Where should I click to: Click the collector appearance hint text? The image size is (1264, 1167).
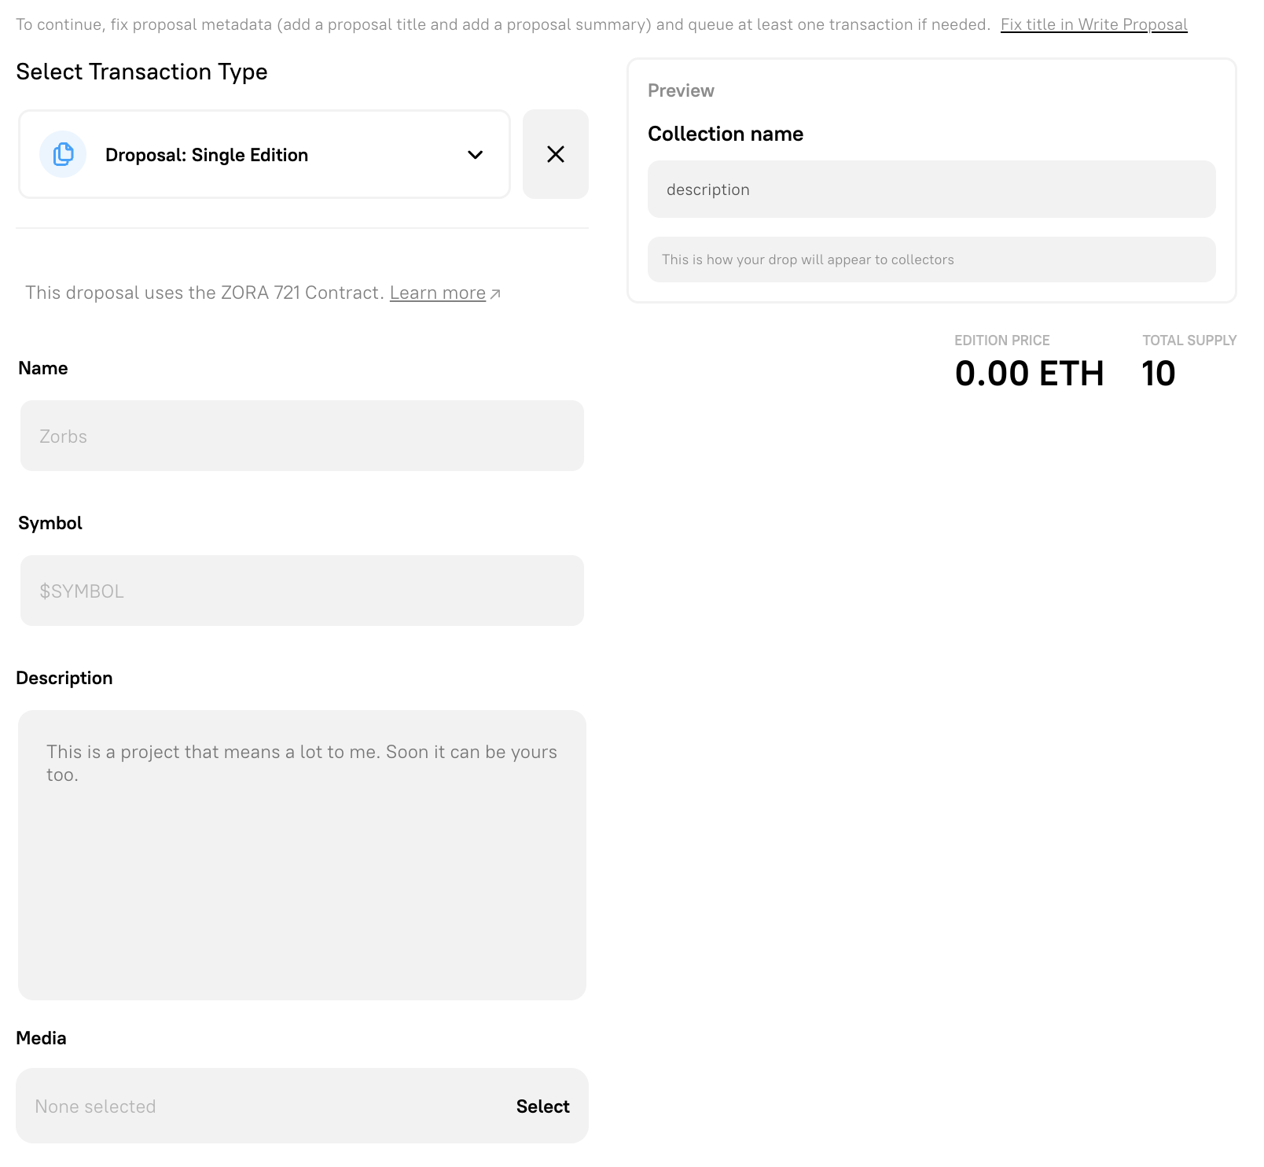pos(807,259)
